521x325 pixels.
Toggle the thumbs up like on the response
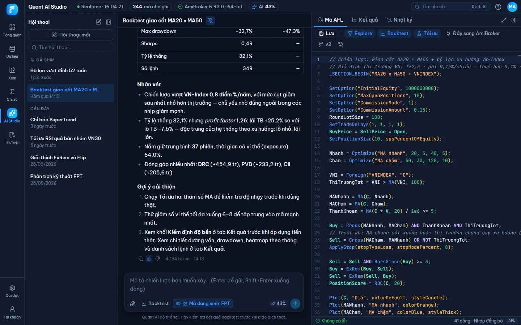[x=149, y=259]
